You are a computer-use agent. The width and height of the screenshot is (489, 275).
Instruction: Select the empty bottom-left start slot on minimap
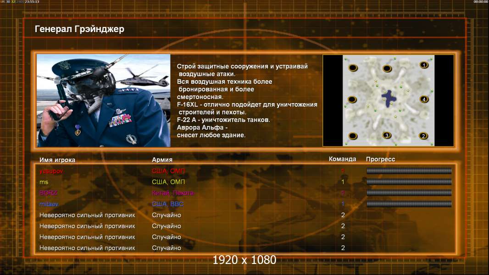tap(352, 136)
